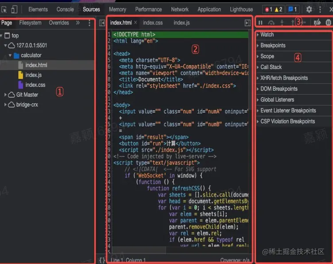The image size is (333, 264).
Task: Click the Coverage: n/a status text
Action: pos(235,260)
